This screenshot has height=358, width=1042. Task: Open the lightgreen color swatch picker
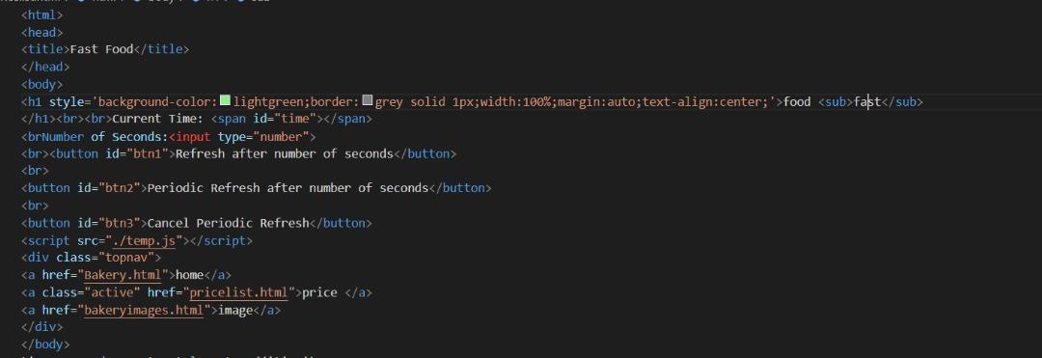(x=225, y=101)
